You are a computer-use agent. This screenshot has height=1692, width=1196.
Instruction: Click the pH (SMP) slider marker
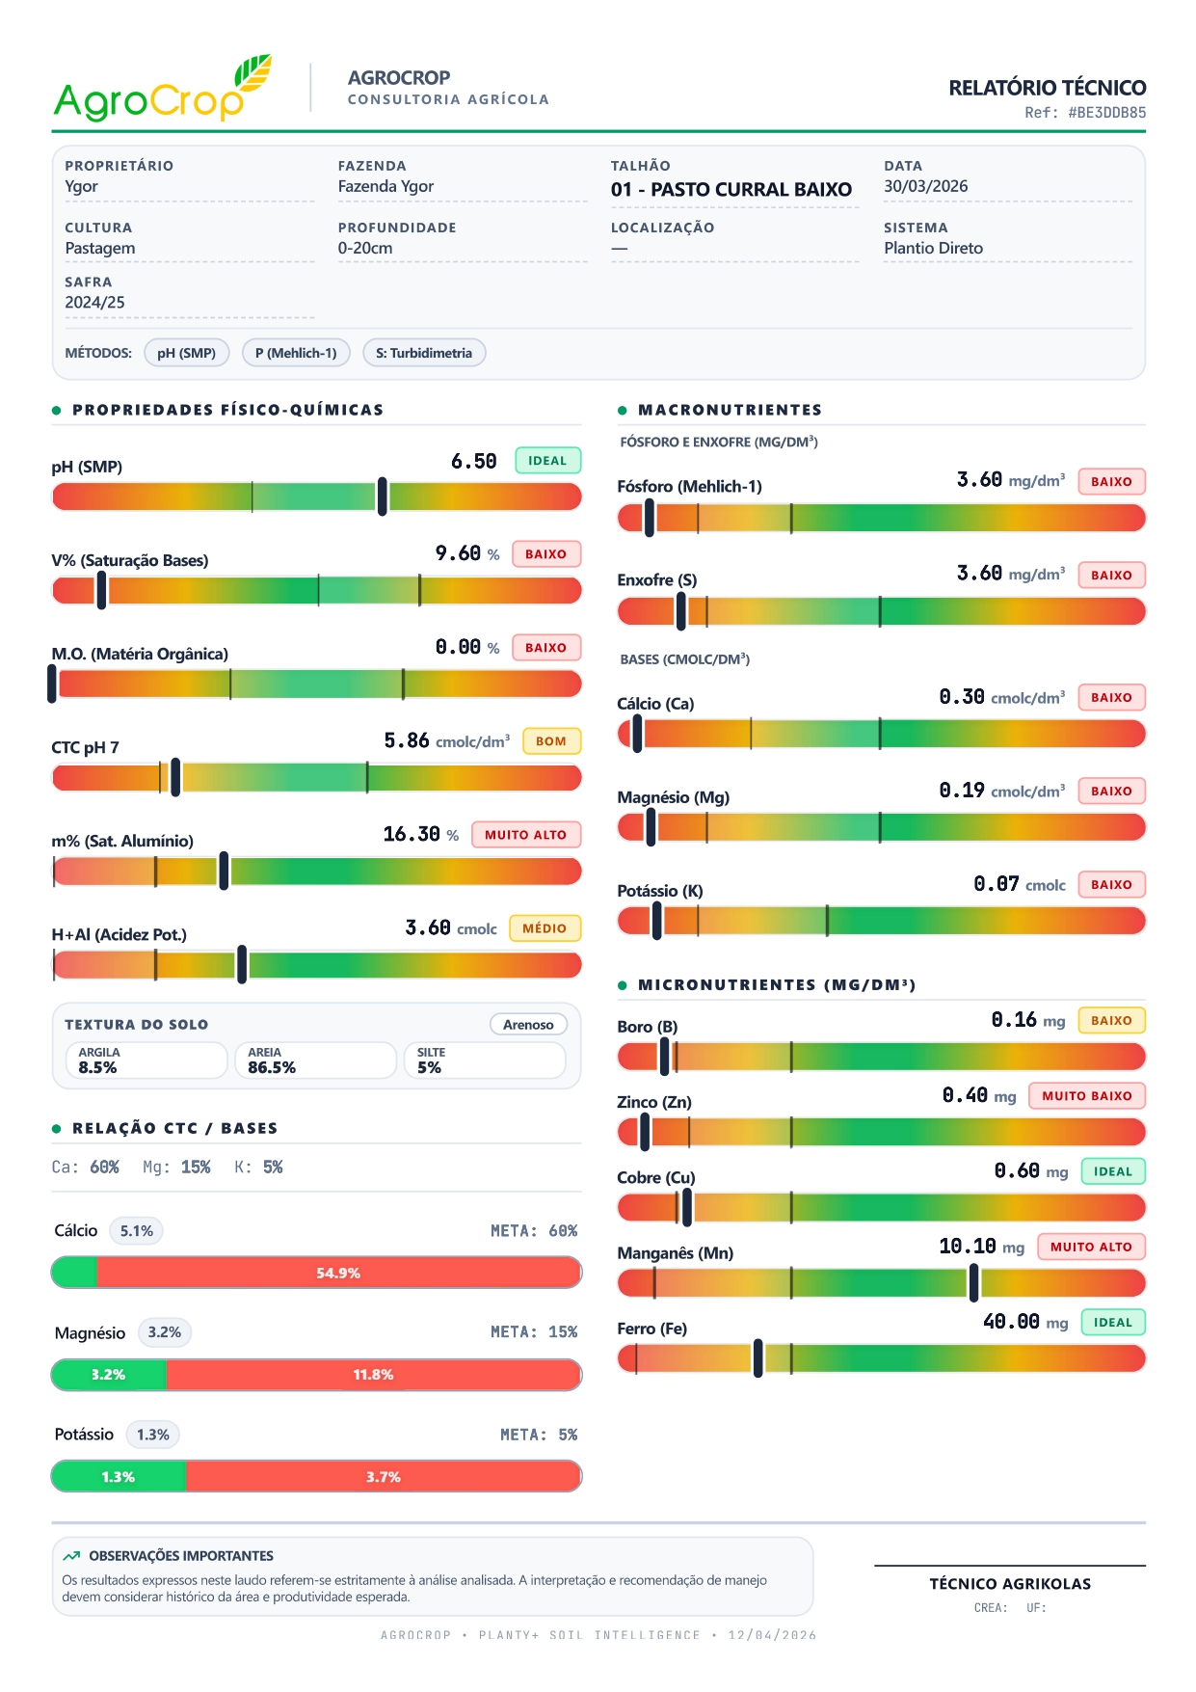[x=383, y=497]
